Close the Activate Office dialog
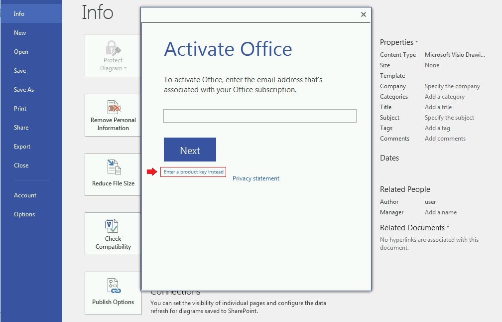The height and width of the screenshot is (322, 502). tap(364, 14)
